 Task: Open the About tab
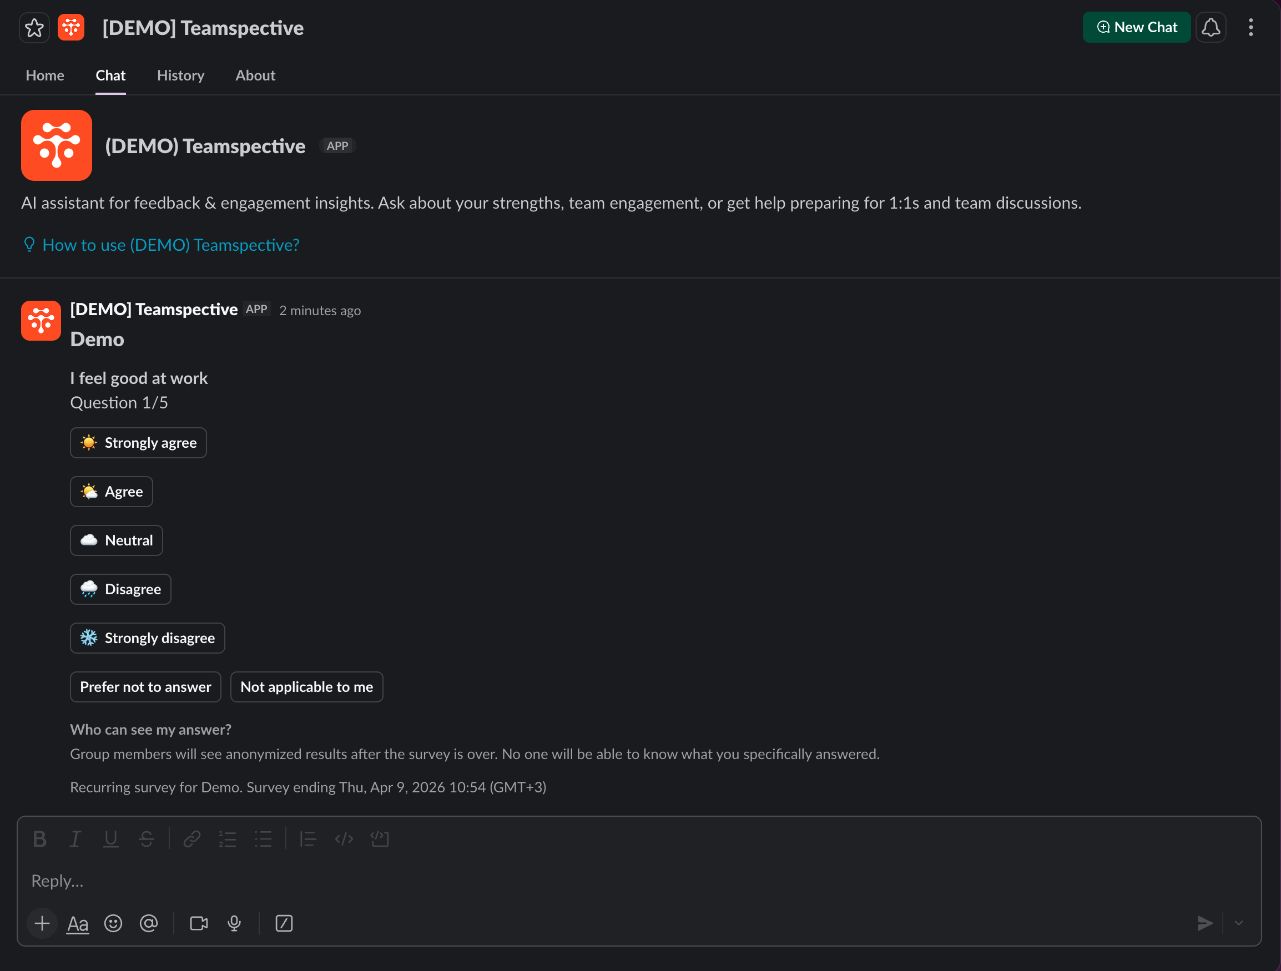click(255, 76)
